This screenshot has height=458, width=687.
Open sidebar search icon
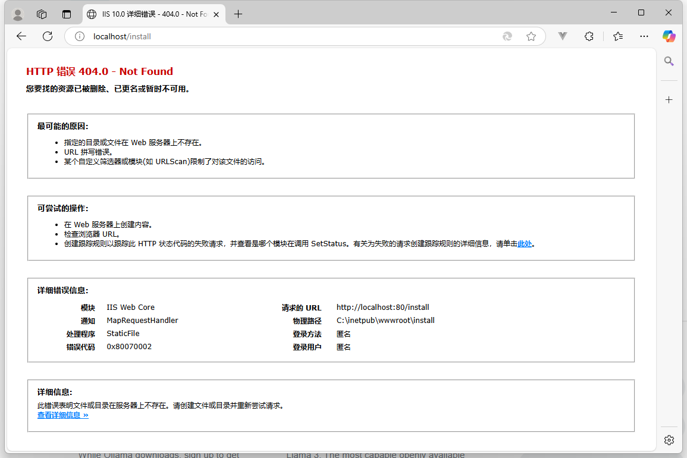669,61
